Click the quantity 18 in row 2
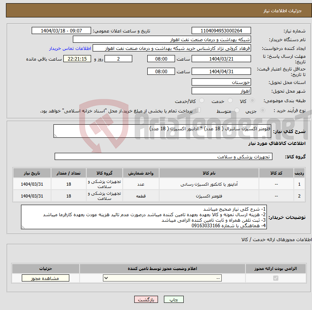Image resolution: width=312 pixels, height=310 pixels. [x=68, y=196]
